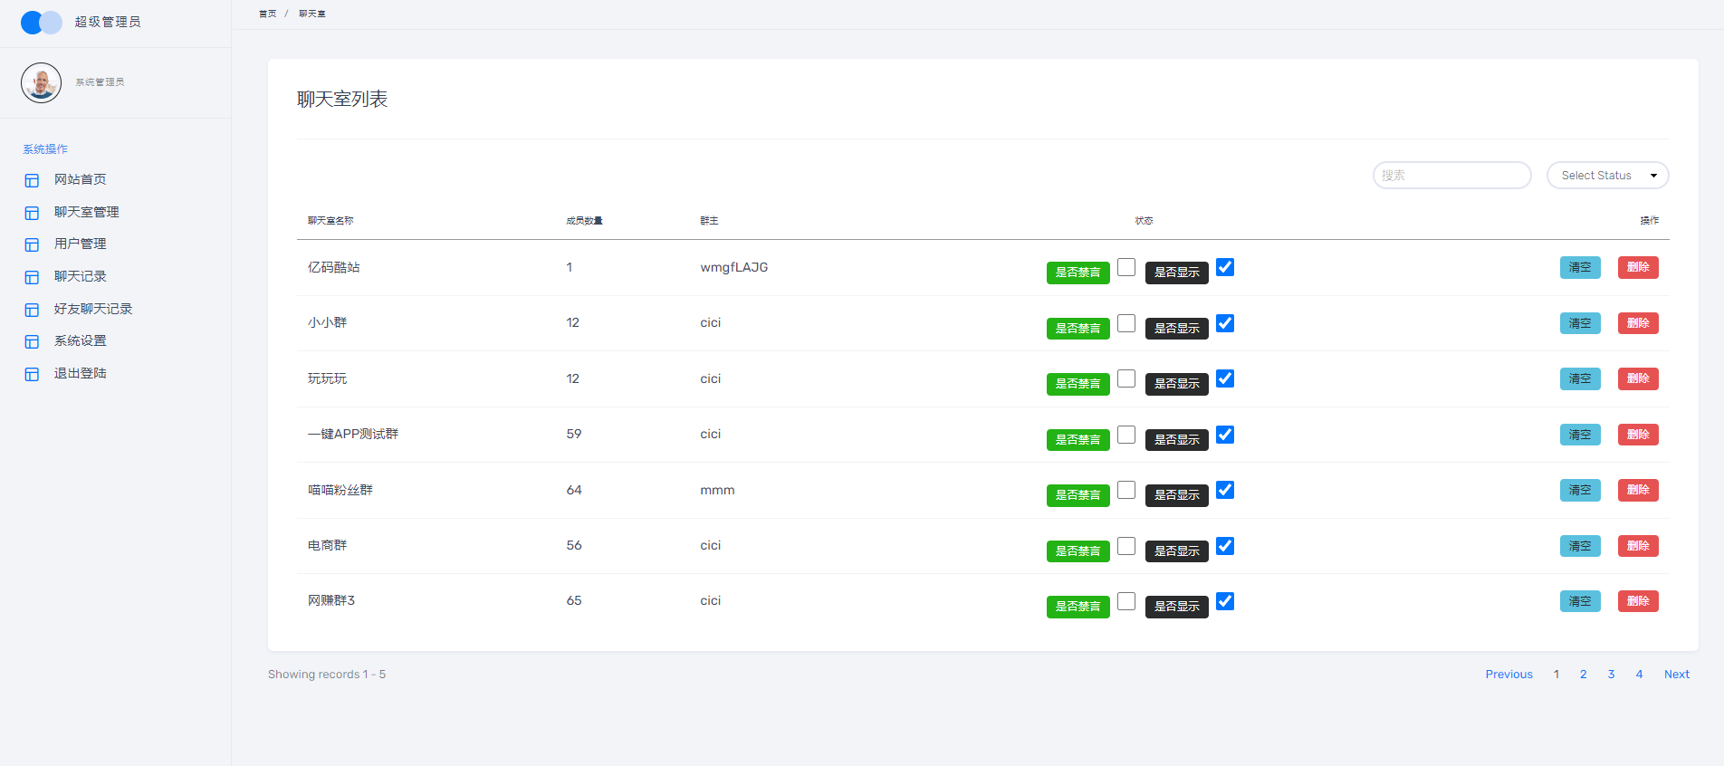Click the icon next to 系统设置
The image size is (1724, 766).
coord(32,341)
